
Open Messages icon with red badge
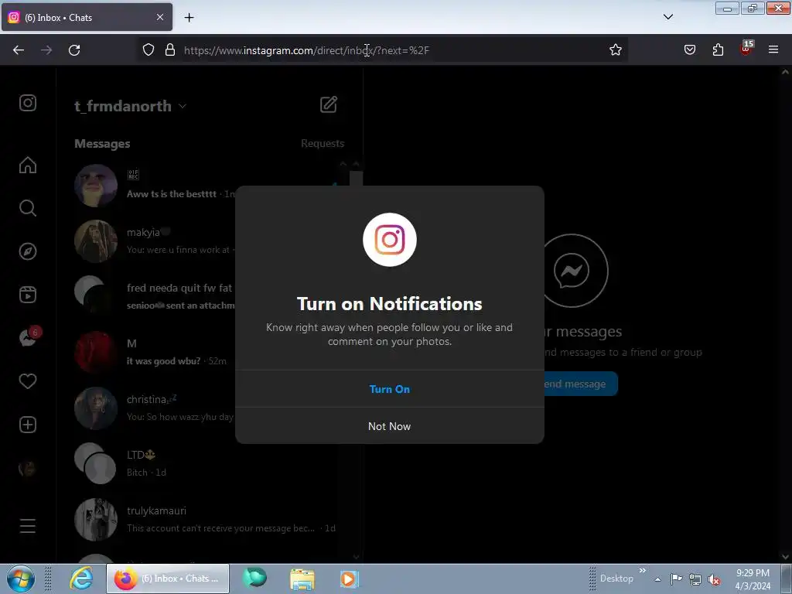click(x=29, y=337)
